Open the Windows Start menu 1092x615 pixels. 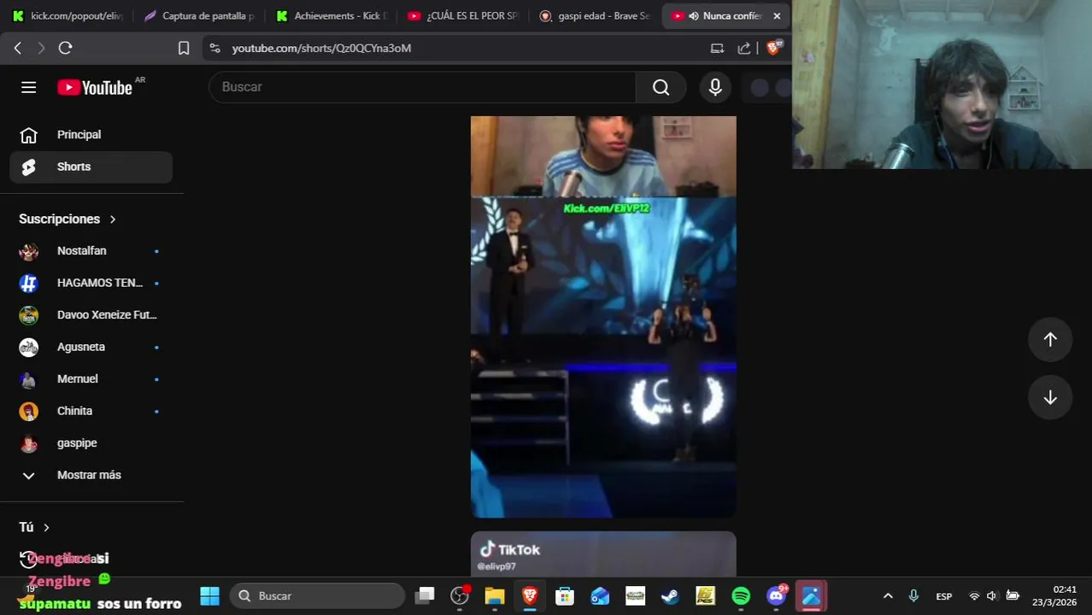[x=209, y=596]
